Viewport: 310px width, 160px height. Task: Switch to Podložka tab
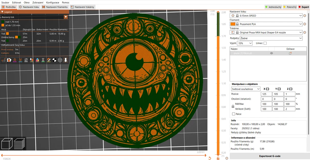[x=9, y=7]
